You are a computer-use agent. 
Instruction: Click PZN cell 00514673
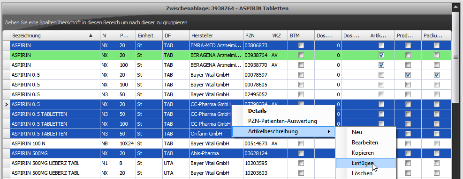coord(257,143)
